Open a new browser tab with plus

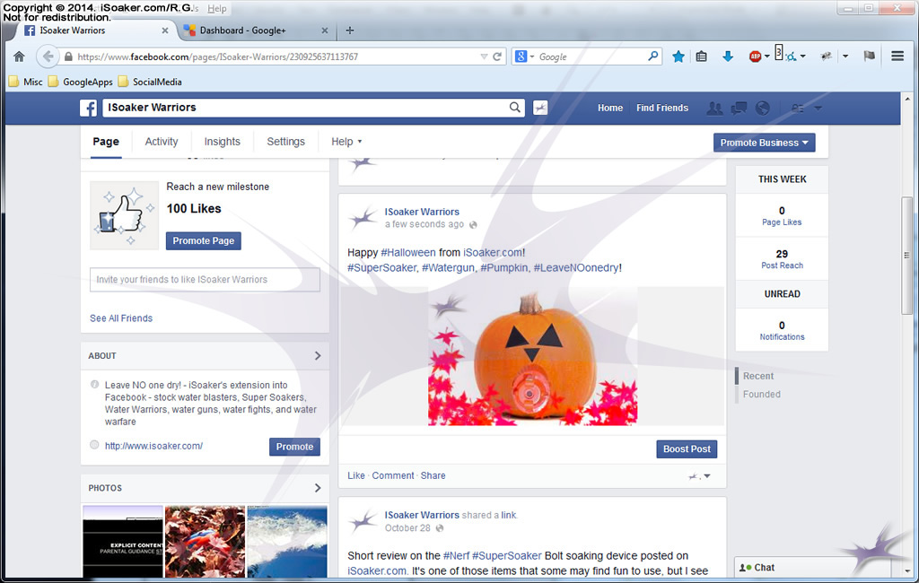point(350,30)
